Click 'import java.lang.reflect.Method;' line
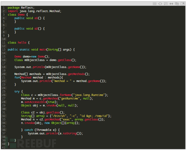 tap(35, 11)
